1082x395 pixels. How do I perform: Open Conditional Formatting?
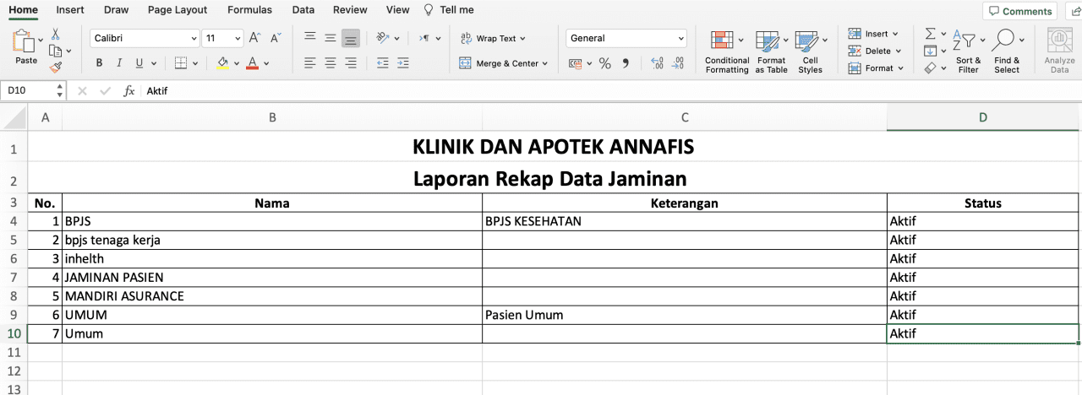pos(726,52)
